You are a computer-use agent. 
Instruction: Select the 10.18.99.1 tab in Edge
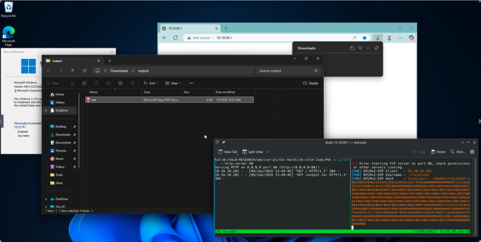point(190,28)
